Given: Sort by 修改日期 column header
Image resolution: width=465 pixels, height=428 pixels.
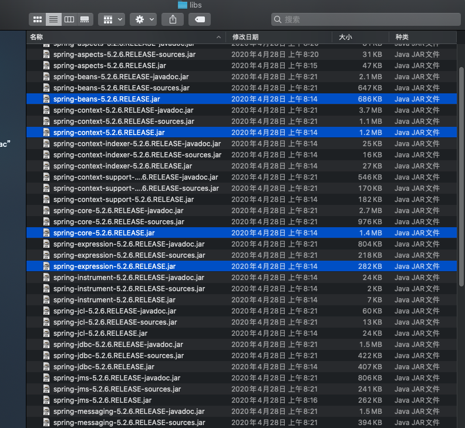Looking at the screenshot, I should pos(279,37).
